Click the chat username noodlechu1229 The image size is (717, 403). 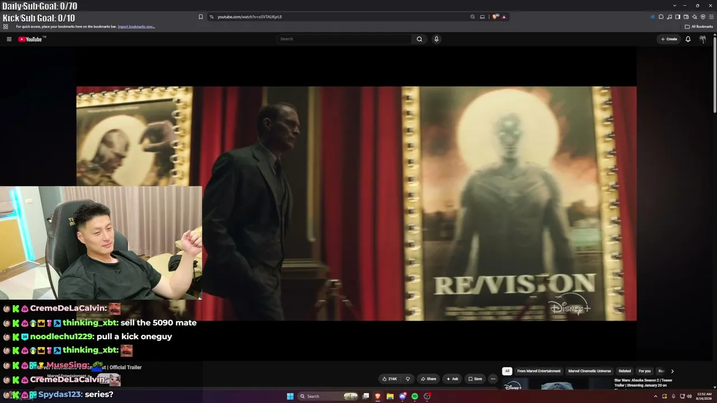pyautogui.click(x=62, y=336)
